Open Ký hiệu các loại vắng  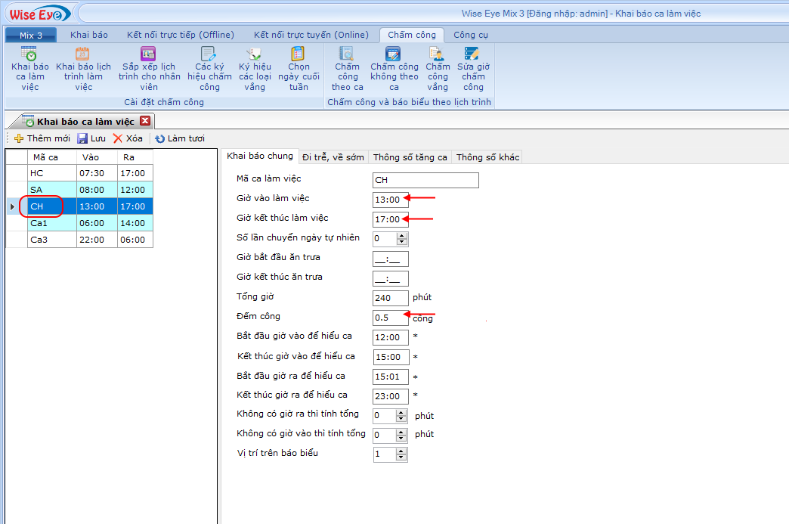pos(255,54)
